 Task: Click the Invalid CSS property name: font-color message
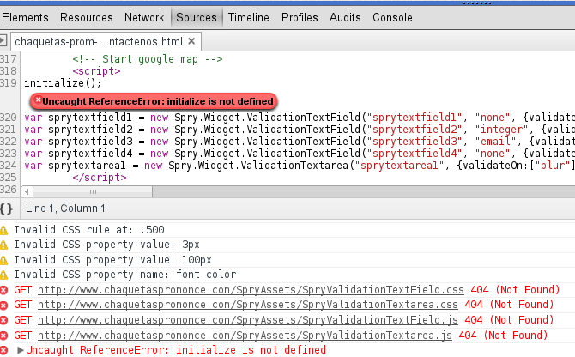tap(125, 275)
